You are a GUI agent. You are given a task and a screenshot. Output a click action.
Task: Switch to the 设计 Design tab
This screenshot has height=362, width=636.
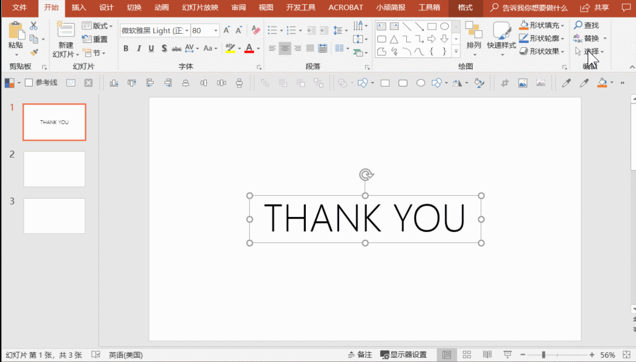pyautogui.click(x=106, y=7)
